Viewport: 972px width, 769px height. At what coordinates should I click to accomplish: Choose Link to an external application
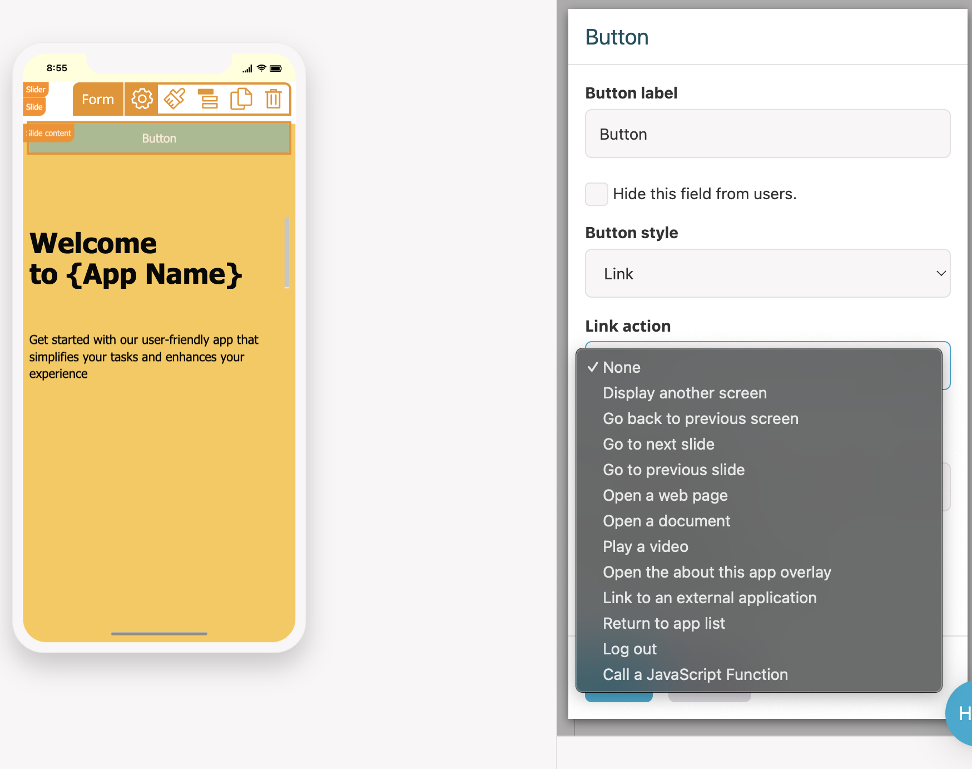point(759,598)
